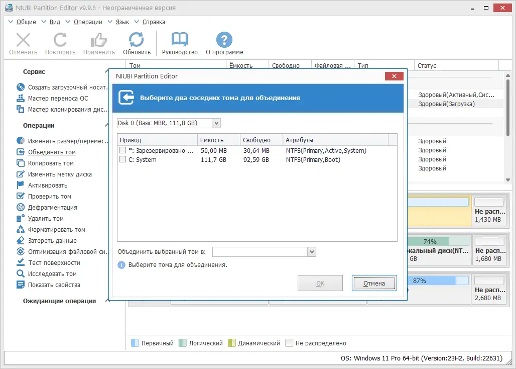Image resolution: width=516 pixels, height=369 pixels.
Task: Check the Зарезервировано volume checkbox
Action: [123, 150]
